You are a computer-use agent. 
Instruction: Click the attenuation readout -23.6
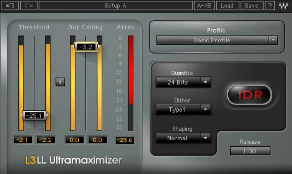(x=125, y=140)
